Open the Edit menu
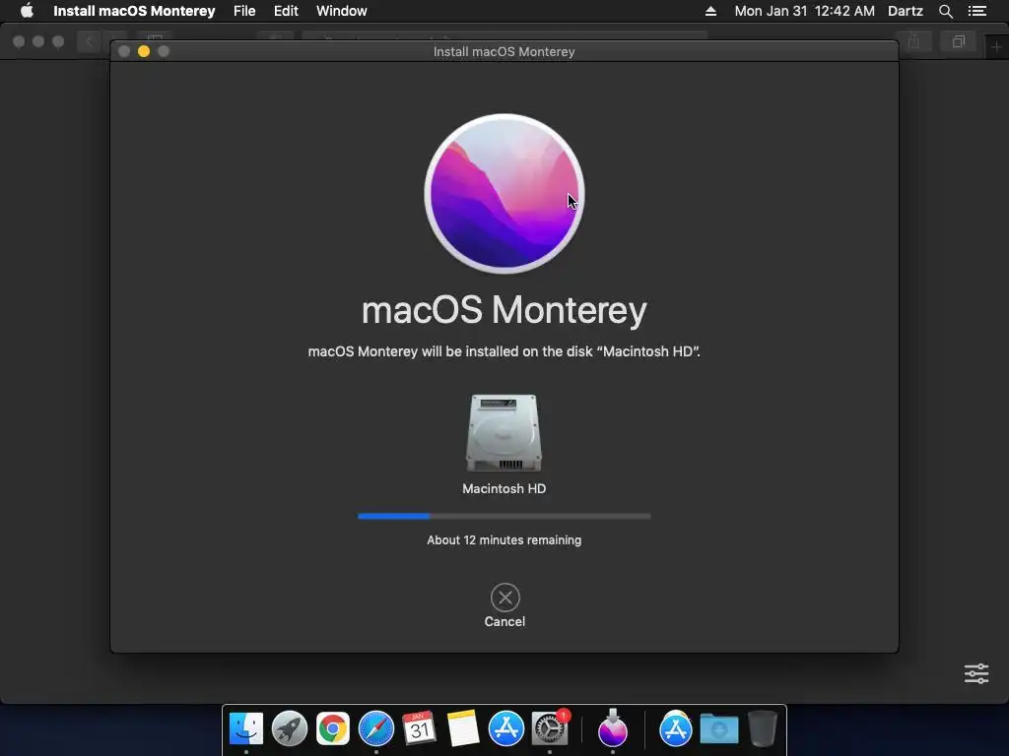 [x=286, y=11]
